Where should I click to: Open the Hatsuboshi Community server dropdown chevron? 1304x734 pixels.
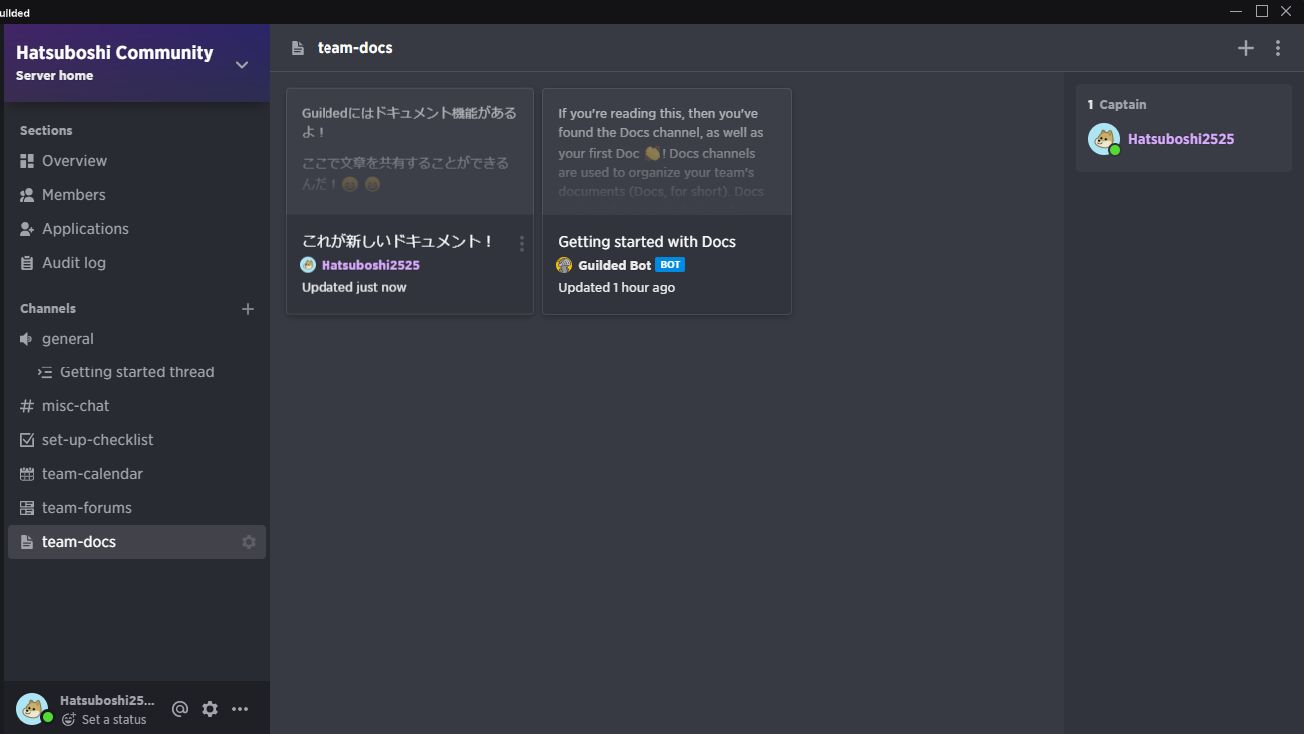pos(242,65)
